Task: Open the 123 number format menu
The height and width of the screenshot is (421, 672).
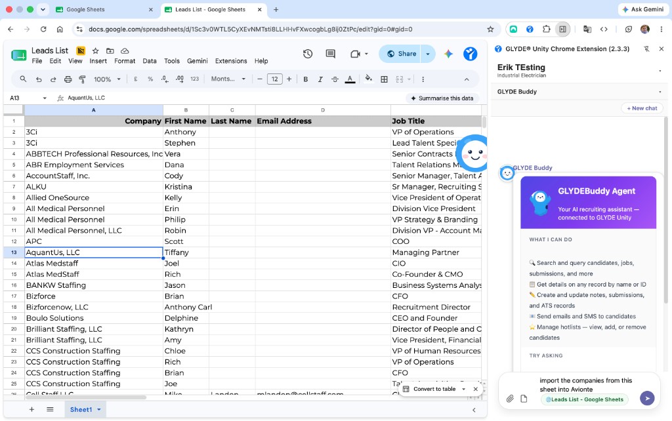Action: click(x=194, y=79)
